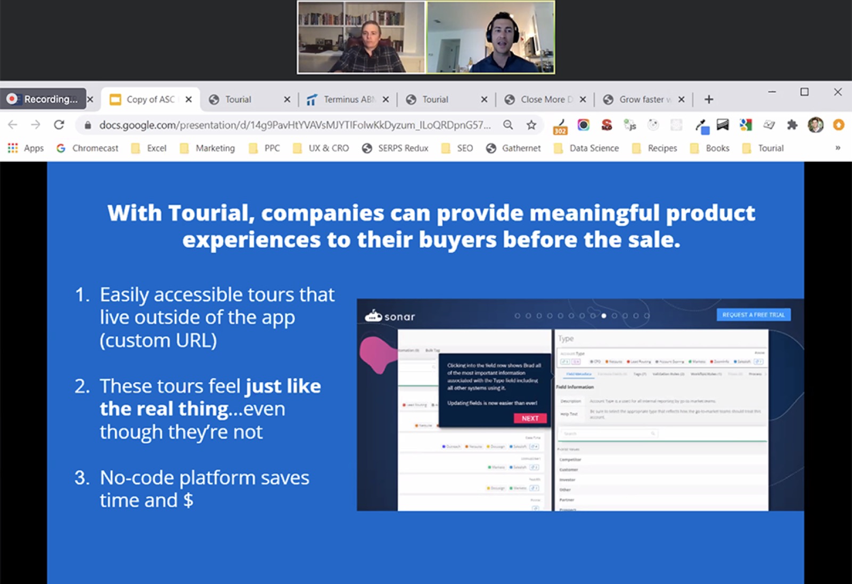Open the eyedropper color picker extension
852x584 pixels.
[x=701, y=126]
